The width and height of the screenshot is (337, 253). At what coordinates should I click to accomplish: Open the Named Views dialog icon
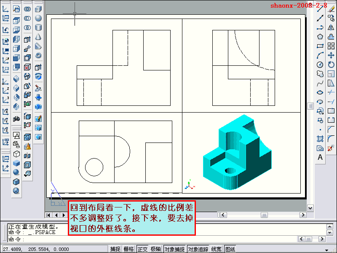(16, 9)
